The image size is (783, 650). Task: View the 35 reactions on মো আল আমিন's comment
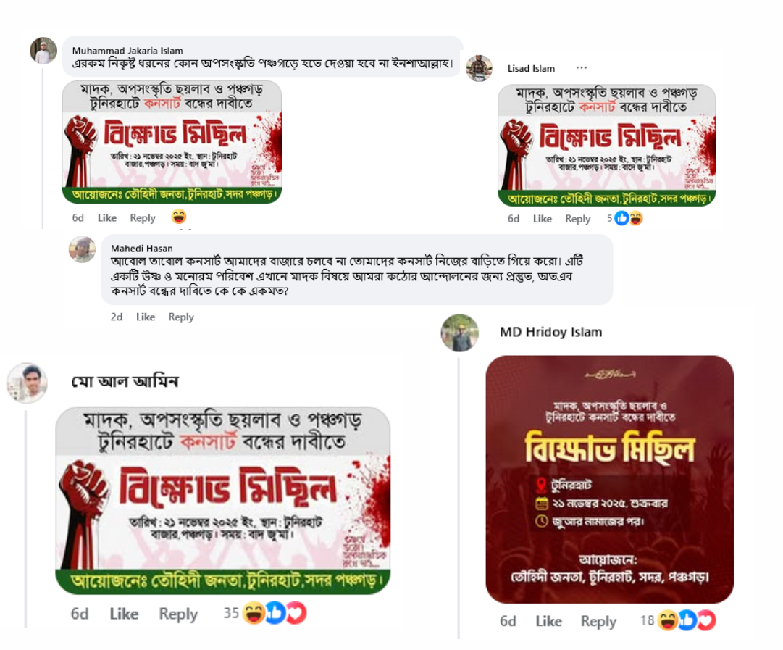coord(264,613)
